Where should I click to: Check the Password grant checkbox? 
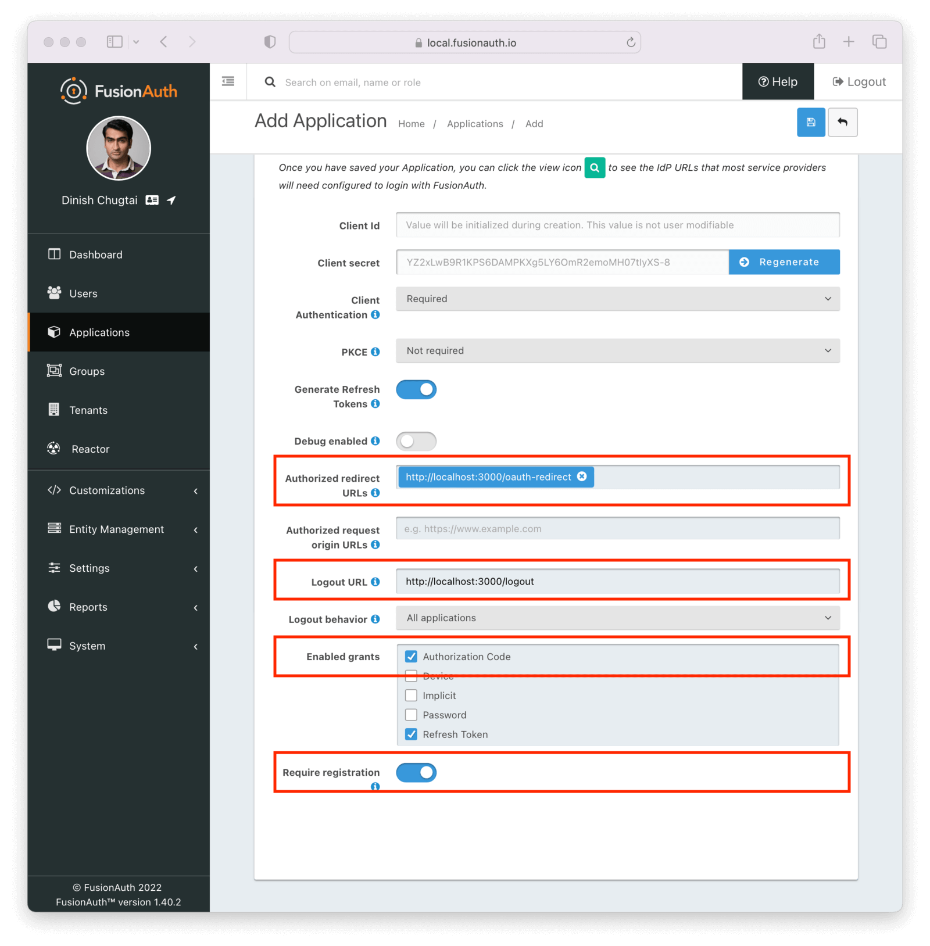click(411, 715)
